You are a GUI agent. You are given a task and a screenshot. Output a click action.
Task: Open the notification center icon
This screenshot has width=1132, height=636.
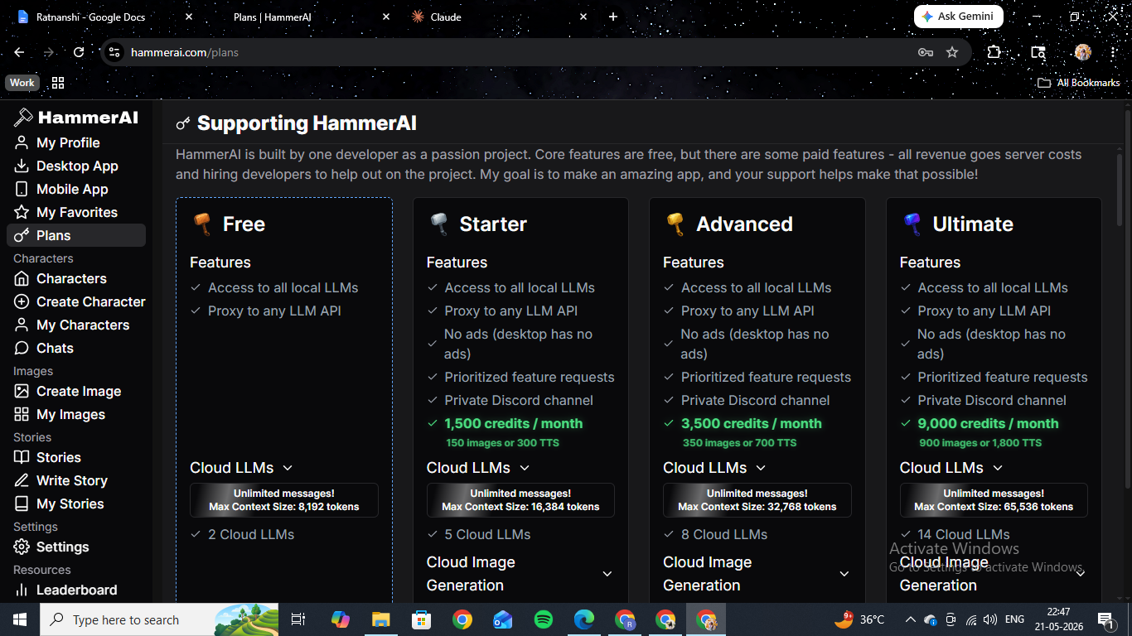1105,619
